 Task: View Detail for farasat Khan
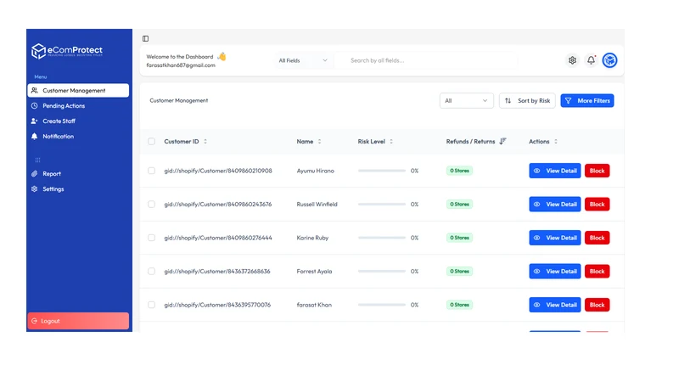[555, 305]
